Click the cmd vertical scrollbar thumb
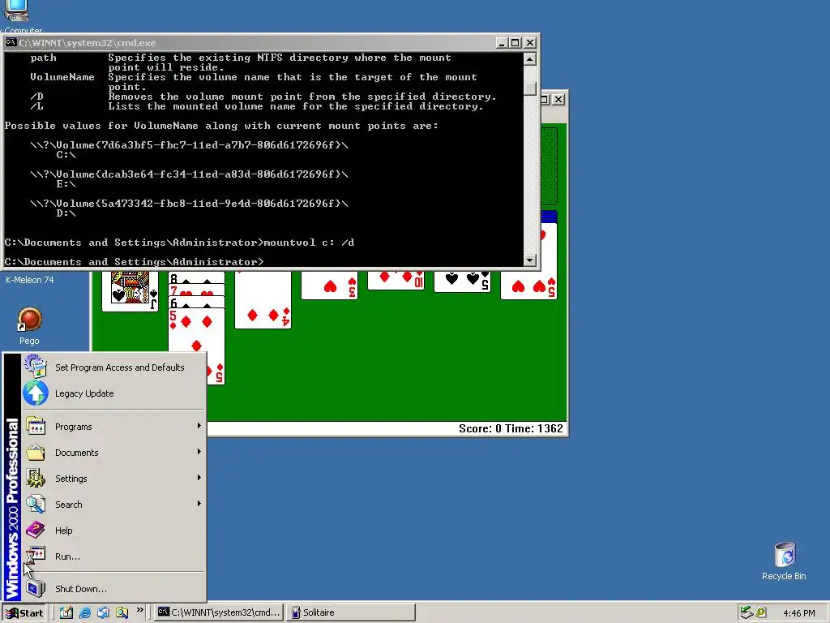Image resolution: width=830 pixels, height=623 pixels. pyautogui.click(x=529, y=88)
